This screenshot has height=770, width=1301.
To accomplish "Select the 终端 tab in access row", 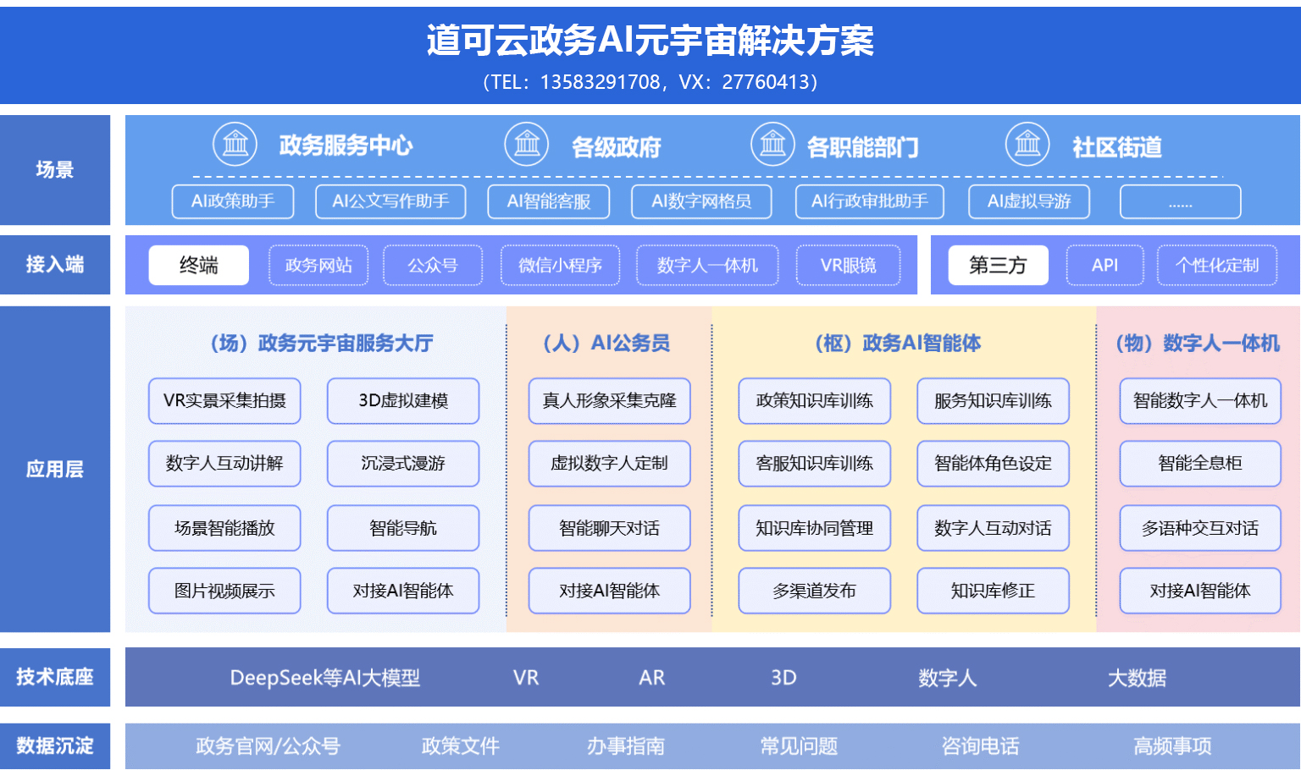I will [199, 266].
